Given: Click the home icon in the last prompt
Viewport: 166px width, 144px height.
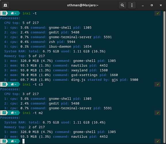Looking at the screenshot, I should point(12,141).
